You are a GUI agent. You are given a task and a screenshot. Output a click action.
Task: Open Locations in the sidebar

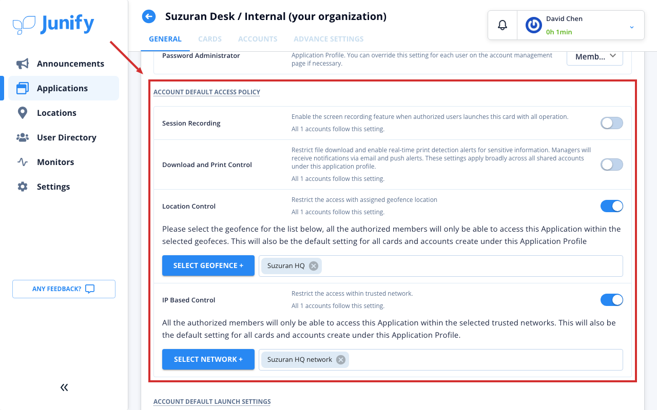coord(64,113)
